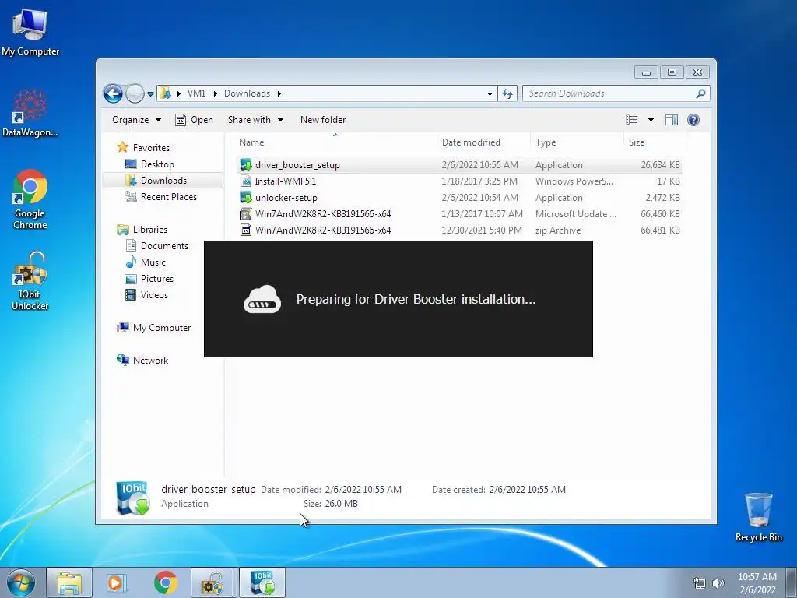Click Downloads in the address breadcrumb
The width and height of the screenshot is (797, 598).
coord(247,93)
